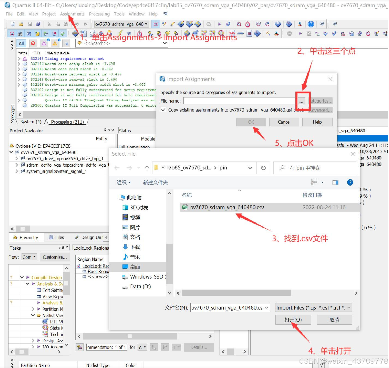Viewport: 389px width, 368px height.
Task: Toggle the All messages filter button
Action: coord(21,44)
